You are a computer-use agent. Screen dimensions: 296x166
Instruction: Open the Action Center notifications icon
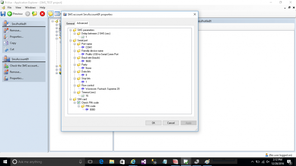tap(289, 162)
